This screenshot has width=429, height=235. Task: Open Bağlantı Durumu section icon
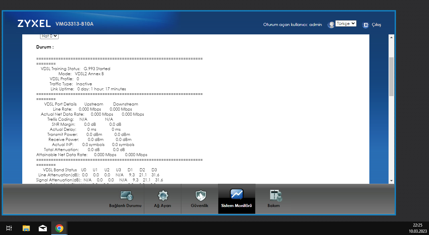click(x=127, y=195)
